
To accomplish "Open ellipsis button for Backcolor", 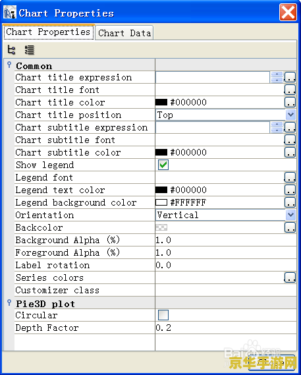I will tap(290, 227).
